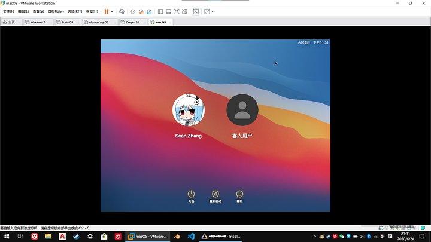Select the 客人用户 guest user avatar
Image resolution: width=431 pixels, height=242 pixels.
pos(242,110)
